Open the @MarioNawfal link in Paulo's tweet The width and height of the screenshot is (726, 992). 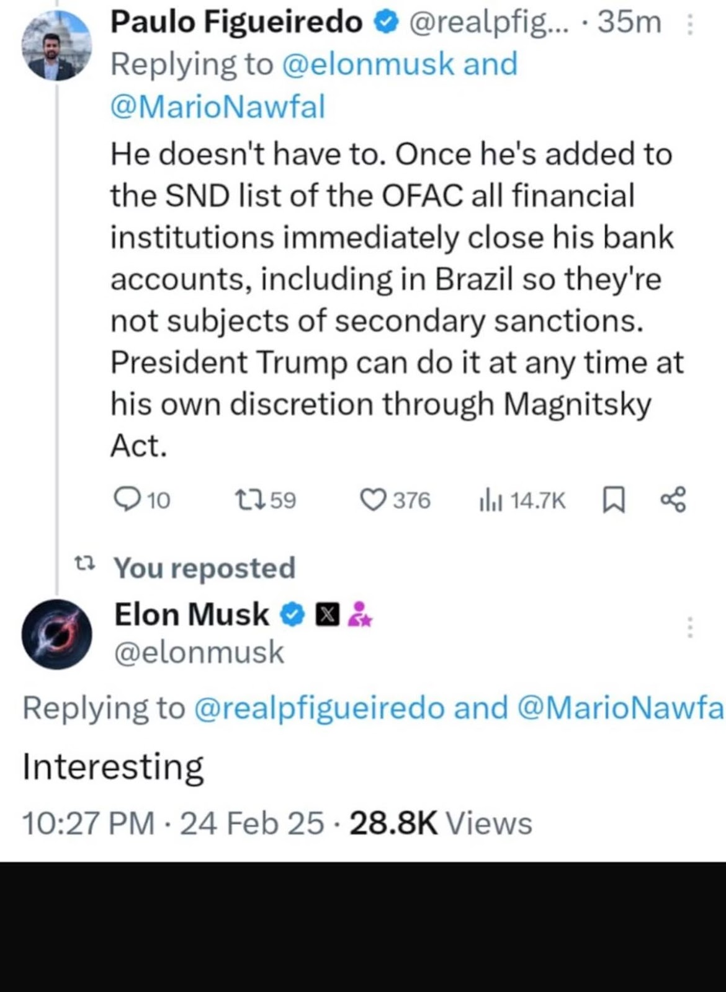point(217,107)
